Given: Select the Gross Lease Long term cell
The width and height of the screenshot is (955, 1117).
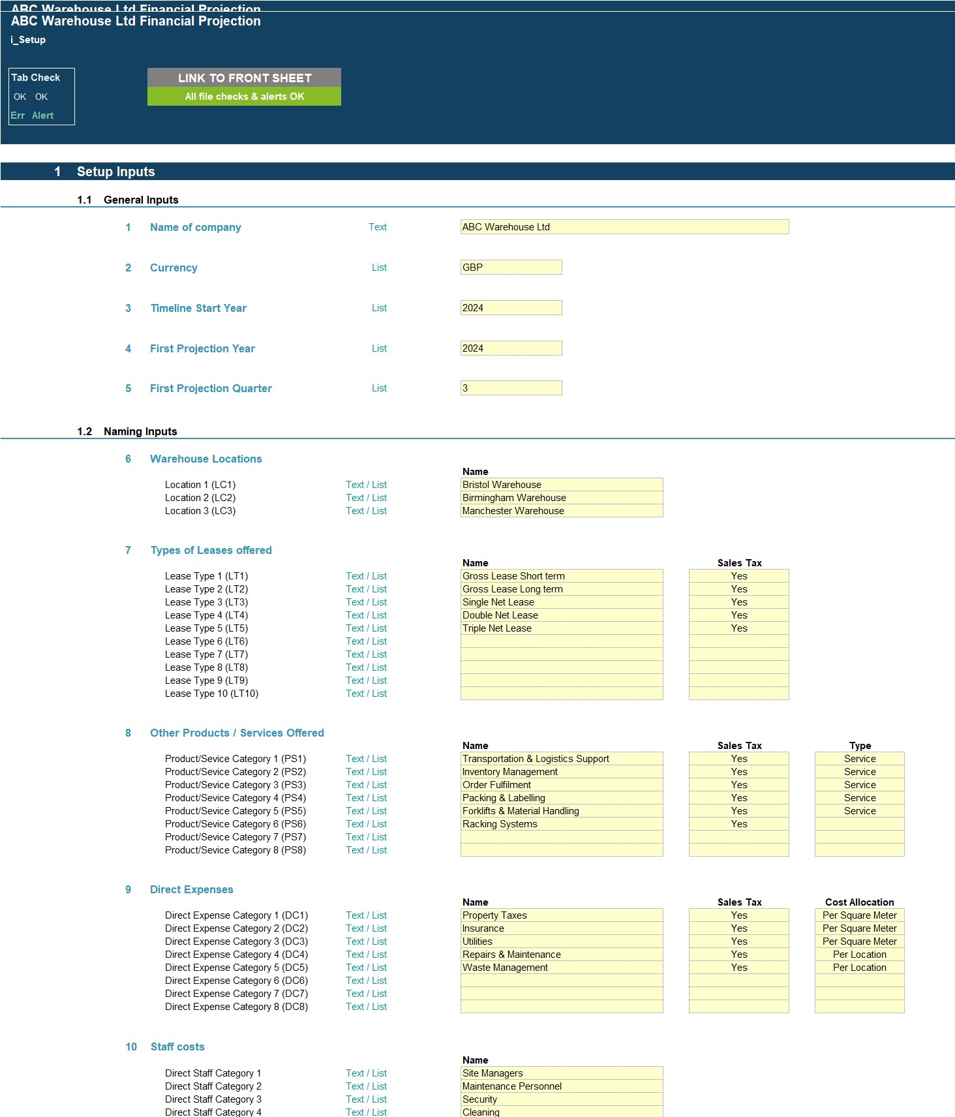Looking at the screenshot, I should (x=562, y=589).
